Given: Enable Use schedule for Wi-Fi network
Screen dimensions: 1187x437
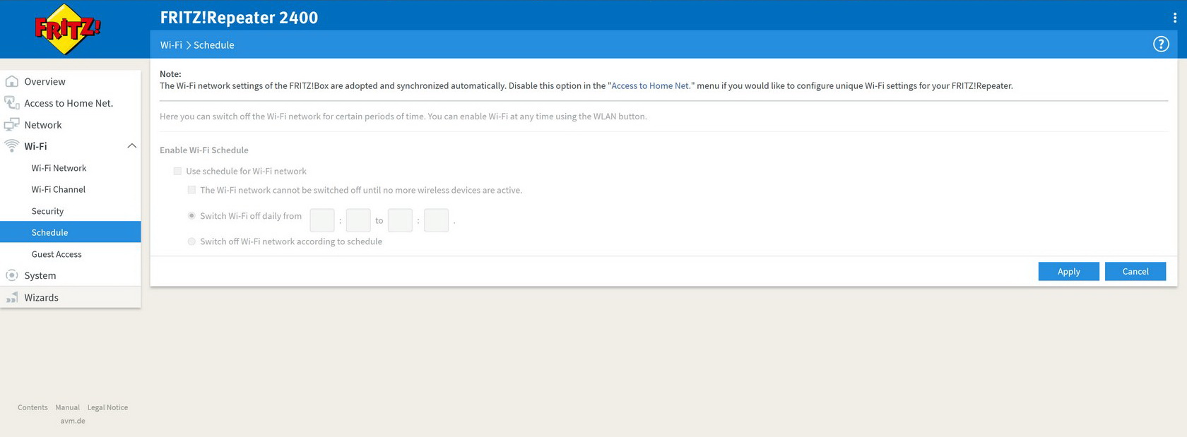Looking at the screenshot, I should coord(177,171).
